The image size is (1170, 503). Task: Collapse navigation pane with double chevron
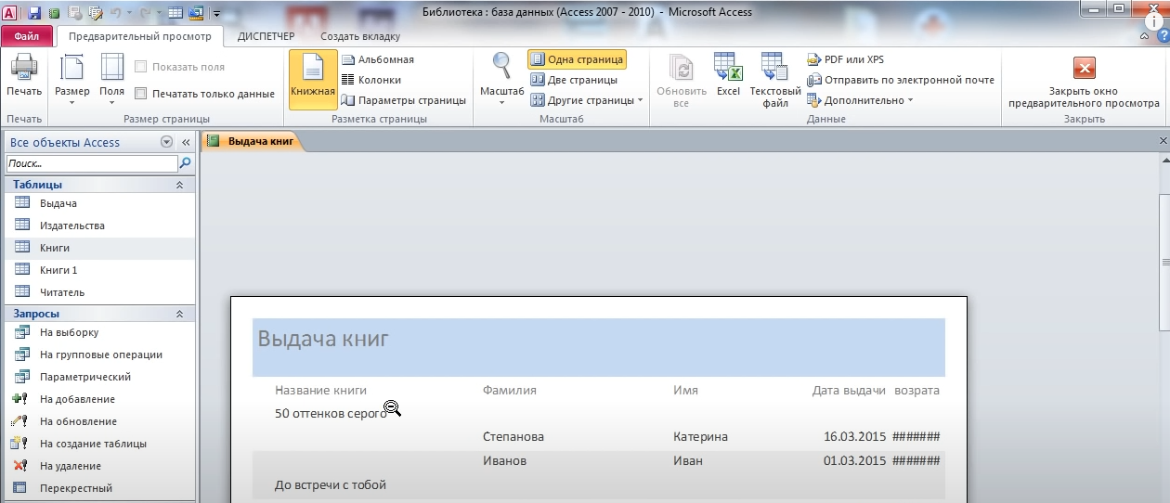[x=185, y=142]
